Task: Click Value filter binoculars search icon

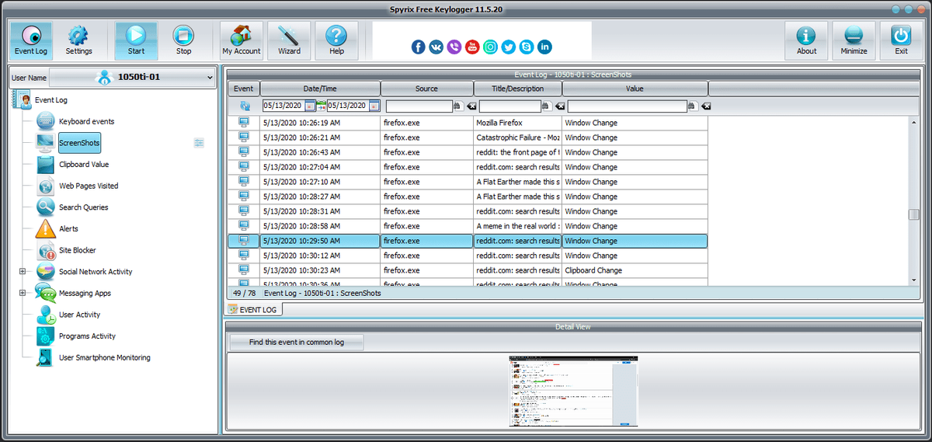Action: (x=692, y=106)
